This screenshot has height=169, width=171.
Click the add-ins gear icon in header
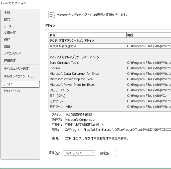point(52,15)
